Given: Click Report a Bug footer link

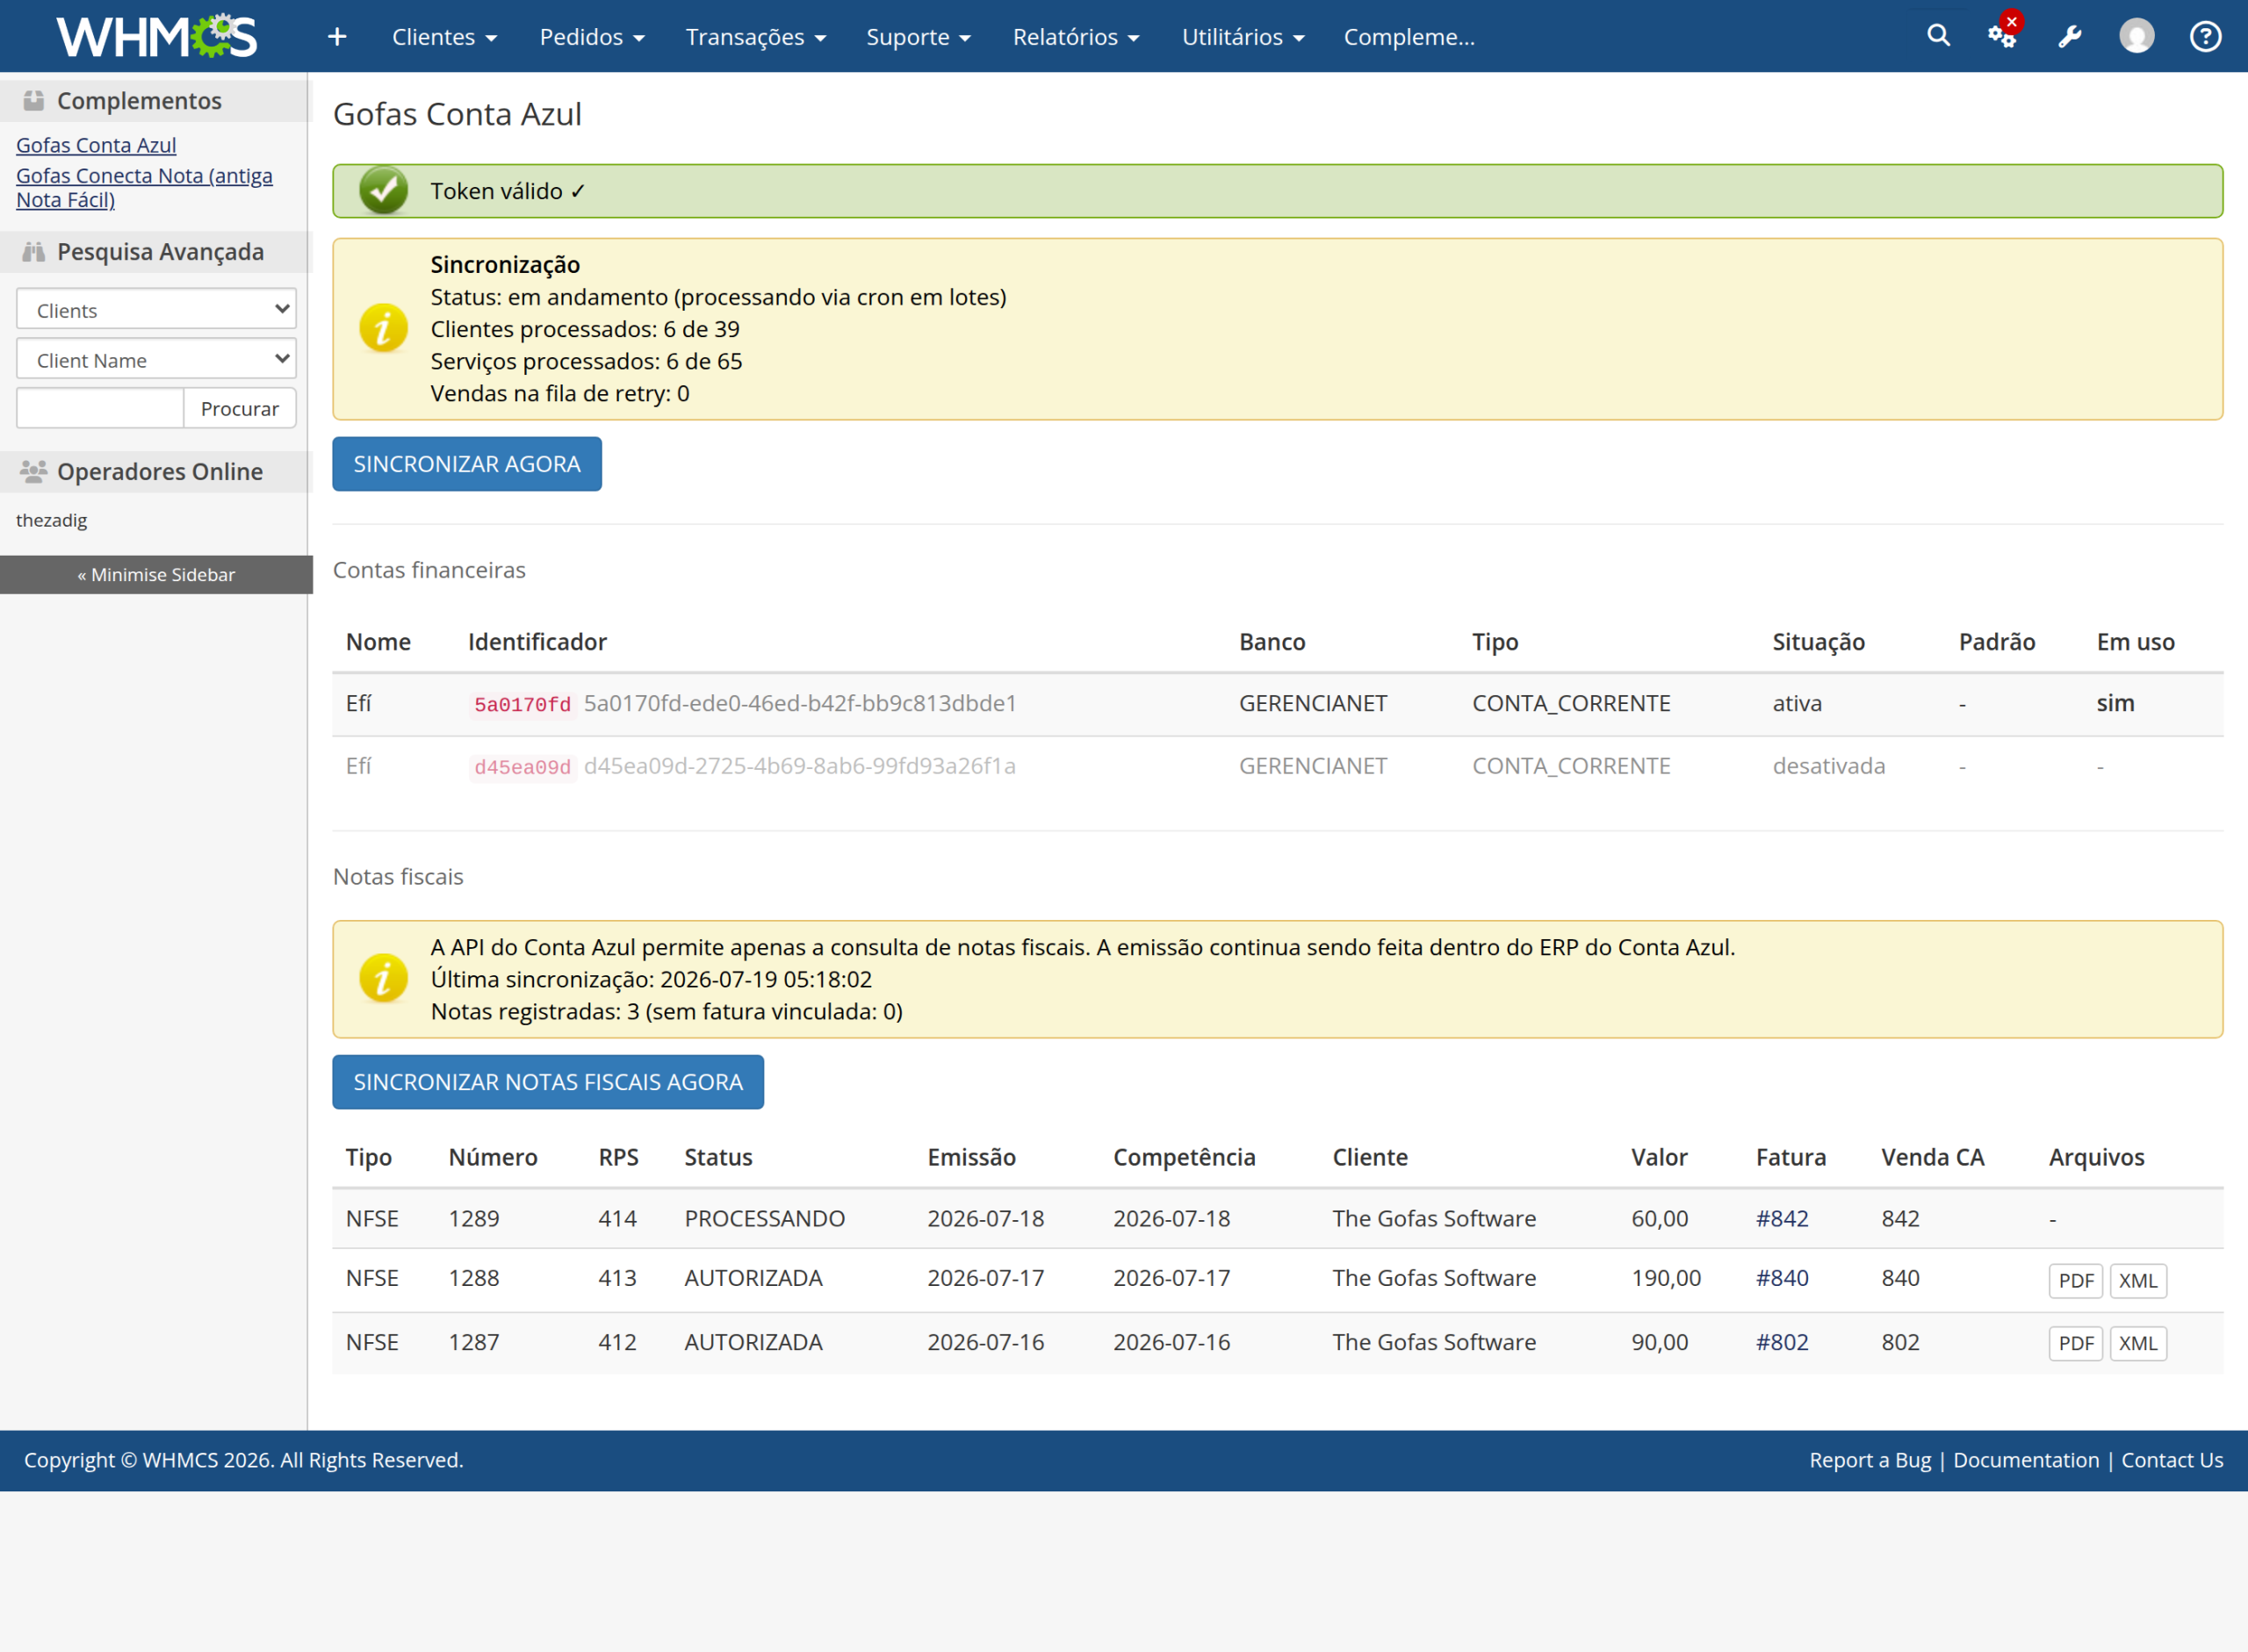Looking at the screenshot, I should pyautogui.click(x=1870, y=1460).
